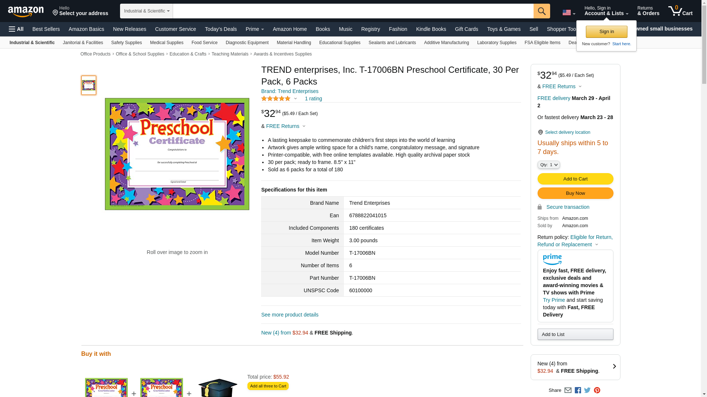
Task: Open the Amazon logo home link
Action: [26, 11]
